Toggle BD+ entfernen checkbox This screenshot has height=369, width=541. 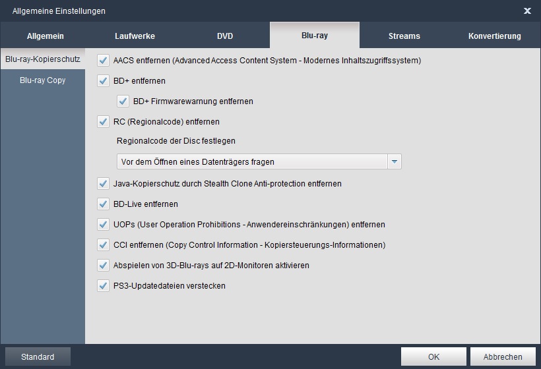[103, 81]
